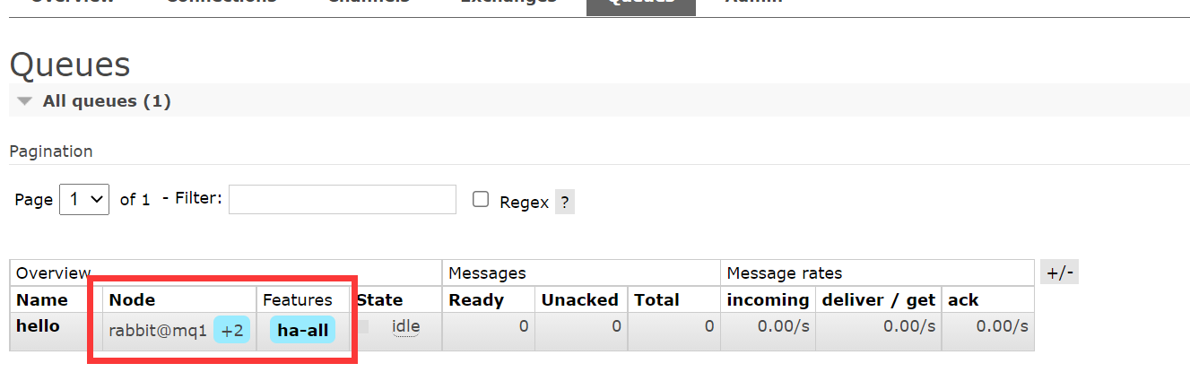Screen dimensions: 1190x372
Task: Click the Messages group header
Action: [x=487, y=273]
